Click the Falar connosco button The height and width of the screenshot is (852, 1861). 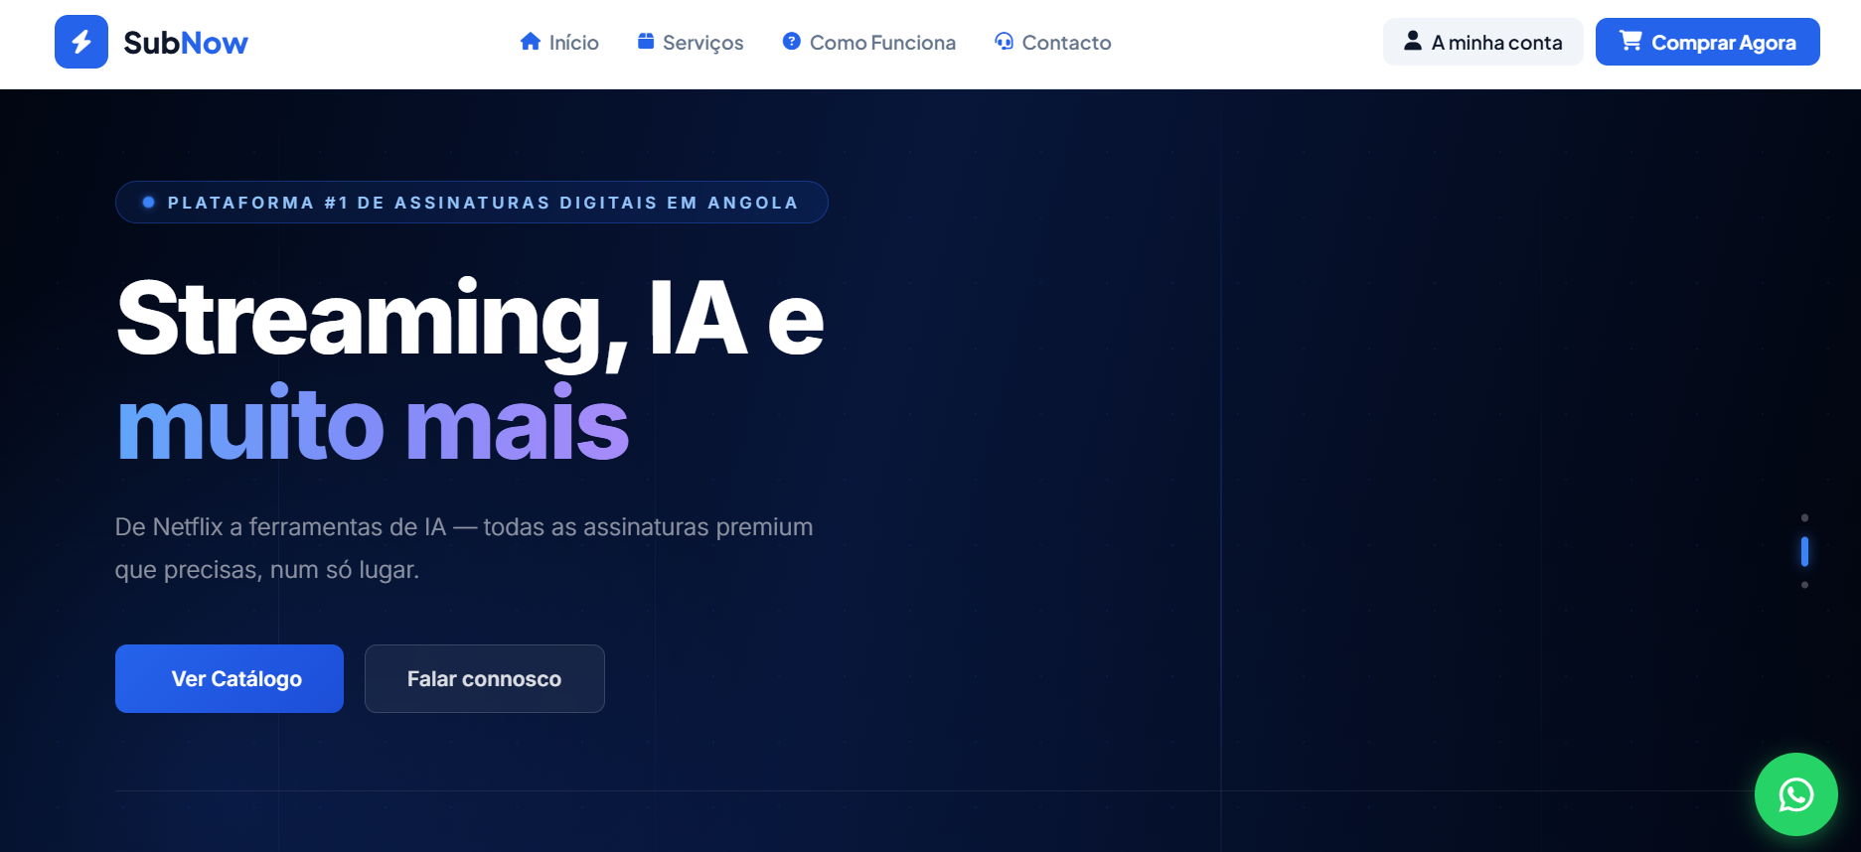485,678
